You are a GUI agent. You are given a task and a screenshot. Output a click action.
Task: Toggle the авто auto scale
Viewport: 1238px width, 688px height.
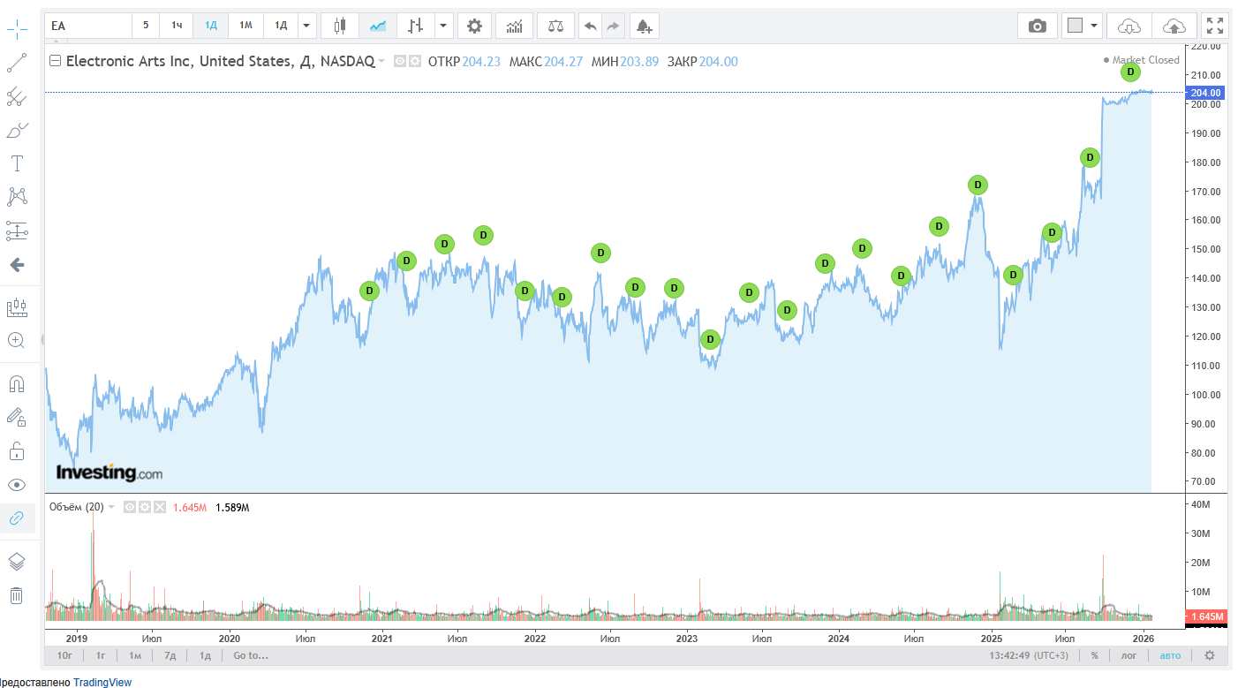(1170, 655)
